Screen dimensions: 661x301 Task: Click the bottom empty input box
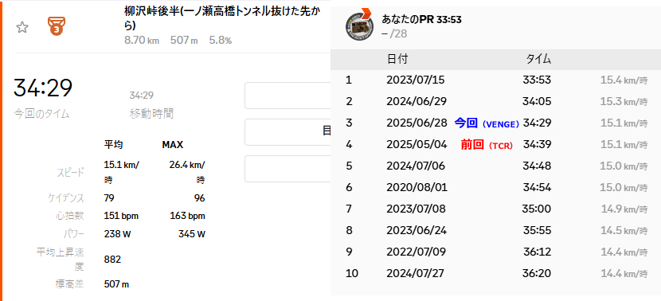click(287, 169)
